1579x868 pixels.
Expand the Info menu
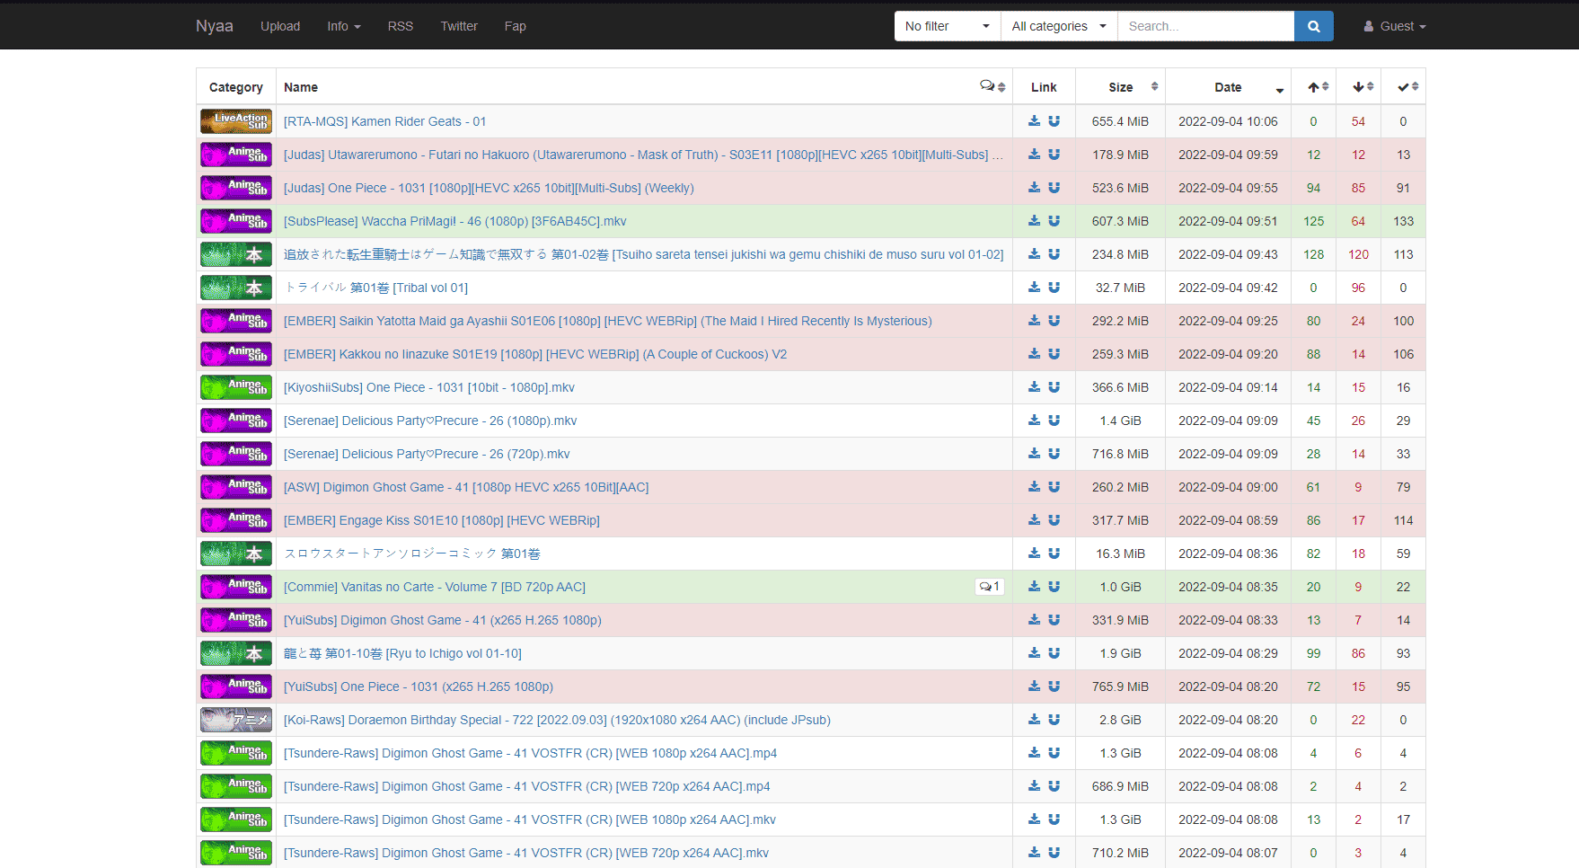pos(344,26)
